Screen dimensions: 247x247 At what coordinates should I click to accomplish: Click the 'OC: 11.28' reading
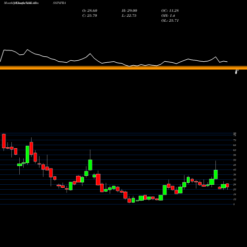click(170, 11)
